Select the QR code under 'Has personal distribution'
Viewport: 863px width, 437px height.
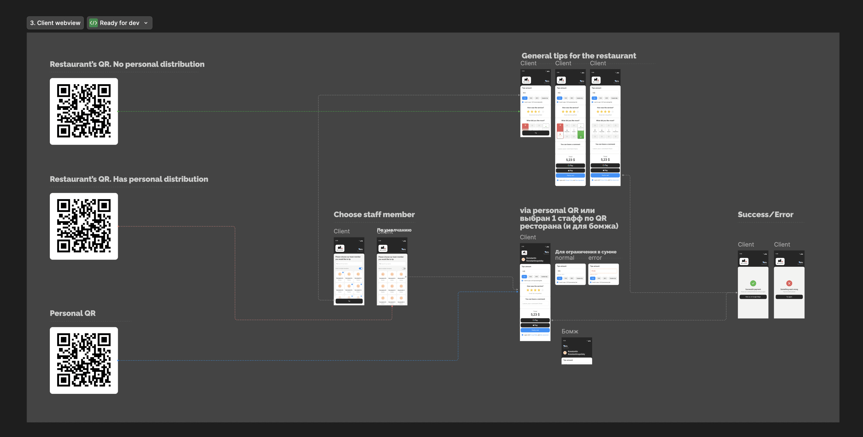84,226
